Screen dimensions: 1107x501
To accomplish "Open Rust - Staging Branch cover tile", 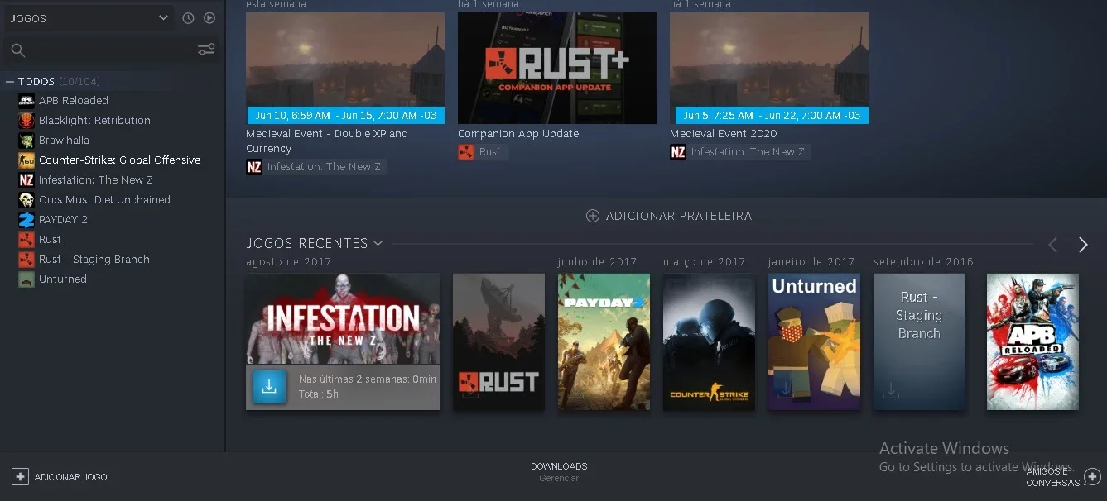I will tap(920, 341).
